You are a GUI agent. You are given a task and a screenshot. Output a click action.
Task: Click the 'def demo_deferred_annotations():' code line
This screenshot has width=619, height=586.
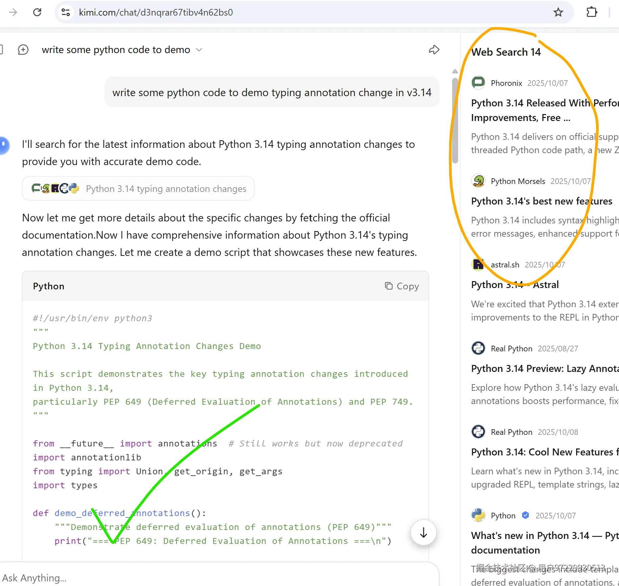(119, 513)
